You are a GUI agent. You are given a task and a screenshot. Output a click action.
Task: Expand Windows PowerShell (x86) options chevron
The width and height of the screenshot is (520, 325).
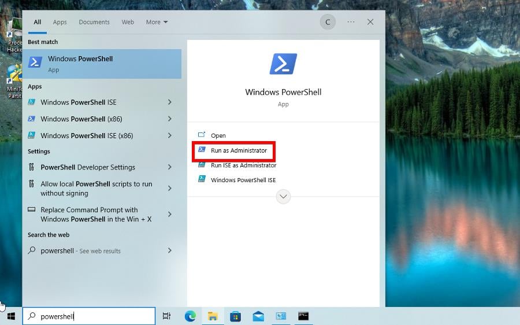tap(170, 119)
